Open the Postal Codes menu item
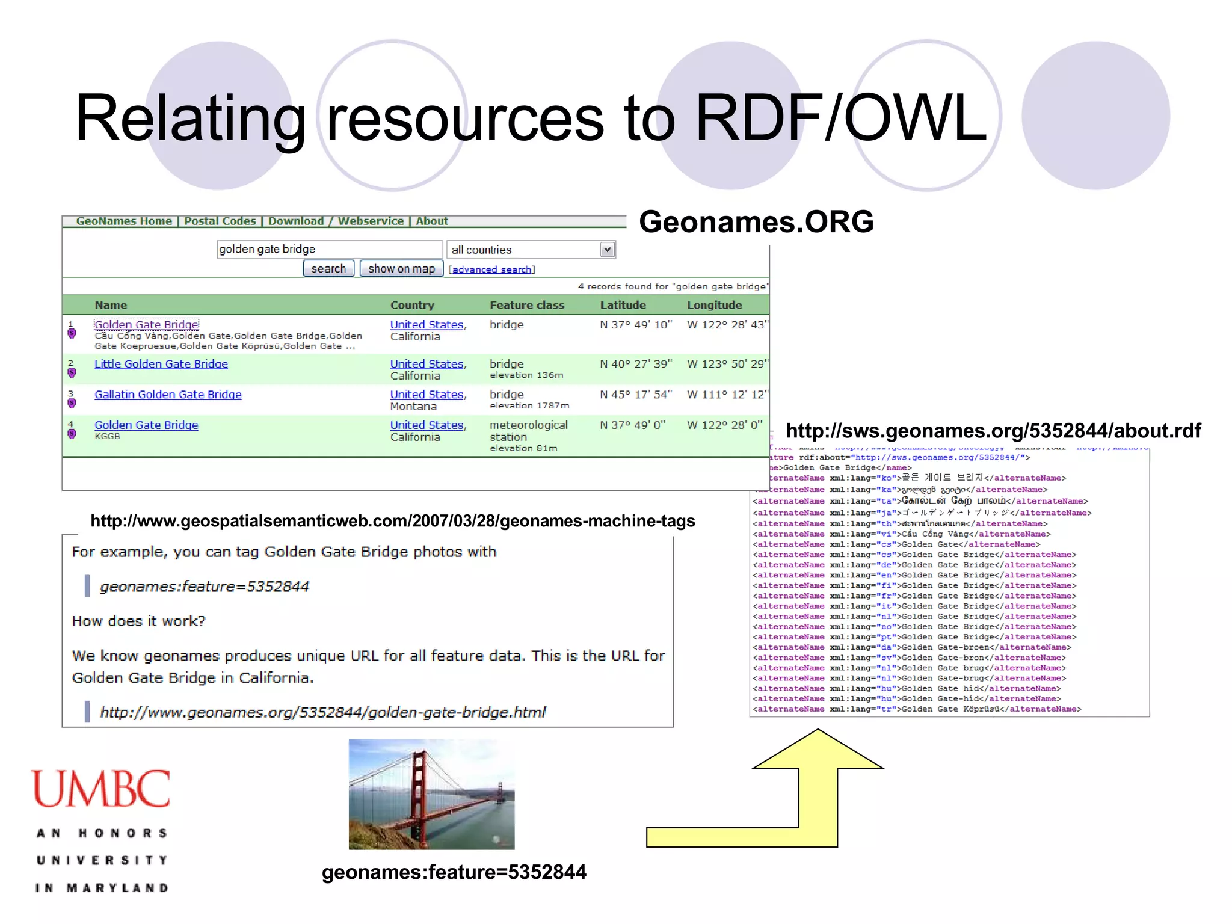 (x=220, y=221)
